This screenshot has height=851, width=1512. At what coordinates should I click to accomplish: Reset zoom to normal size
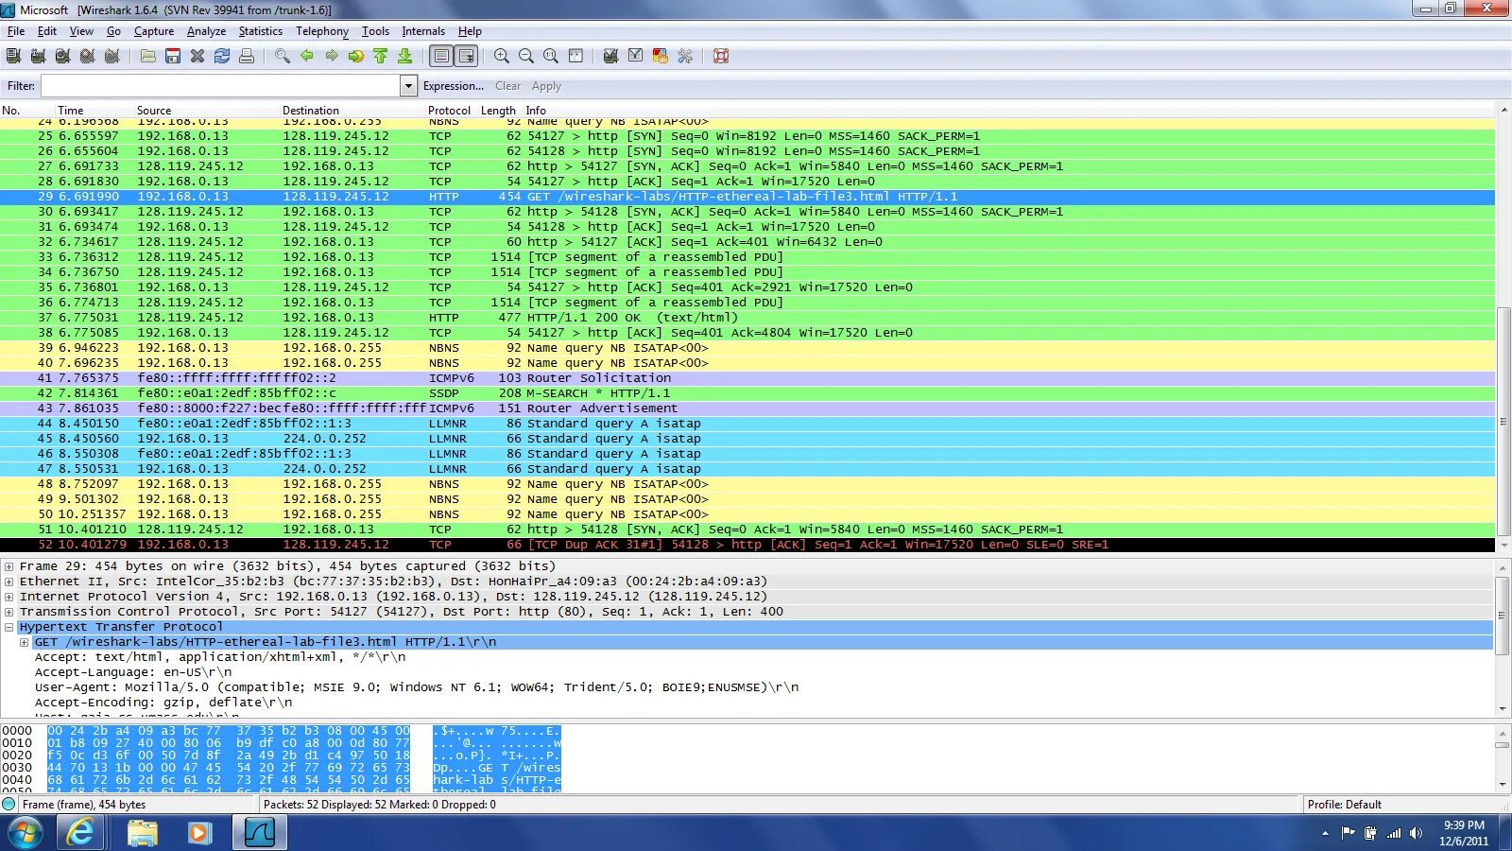(551, 56)
